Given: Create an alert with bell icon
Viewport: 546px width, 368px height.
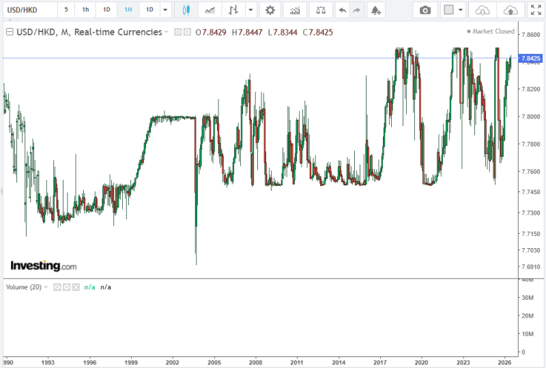Looking at the screenshot, I should (x=375, y=10).
